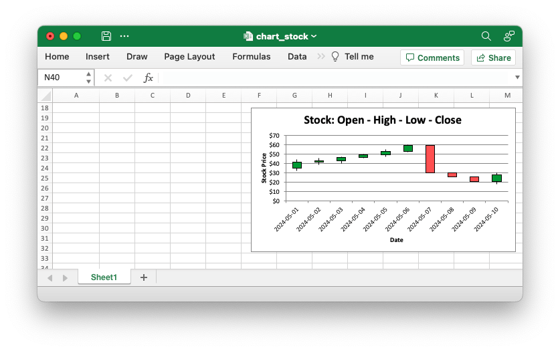Select column A header
The height and width of the screenshot is (351, 560).
pyautogui.click(x=76, y=96)
